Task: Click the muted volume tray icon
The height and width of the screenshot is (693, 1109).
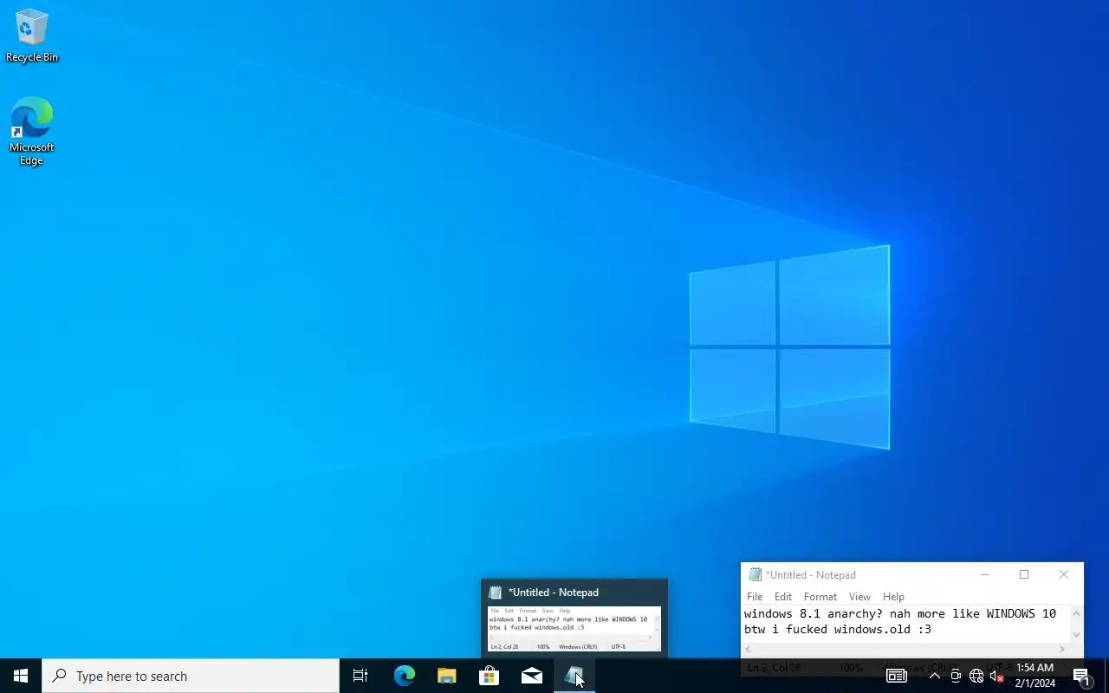Action: point(997,676)
